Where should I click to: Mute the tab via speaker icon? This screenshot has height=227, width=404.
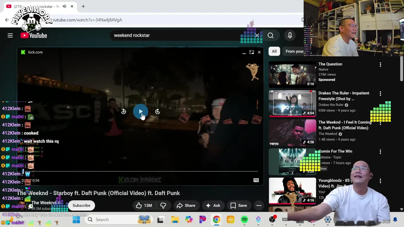(x=64, y=6)
